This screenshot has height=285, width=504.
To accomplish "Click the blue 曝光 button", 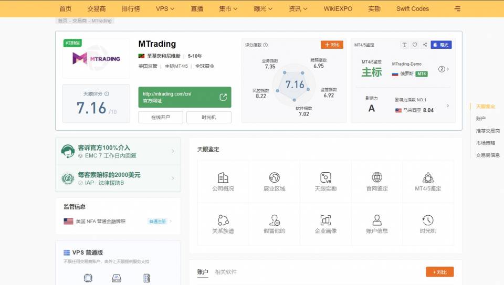I will 441,45.
